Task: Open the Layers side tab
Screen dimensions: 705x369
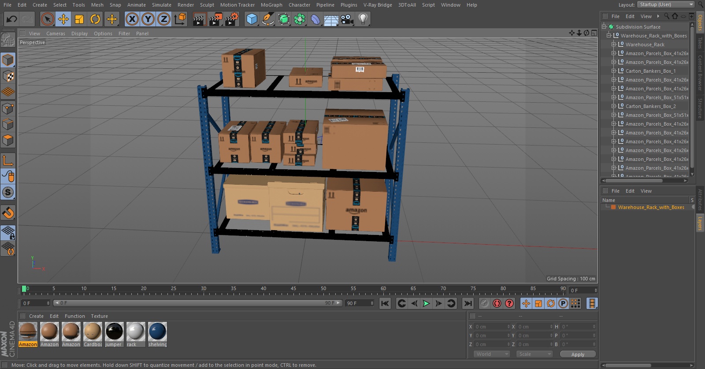Action: coord(700,224)
